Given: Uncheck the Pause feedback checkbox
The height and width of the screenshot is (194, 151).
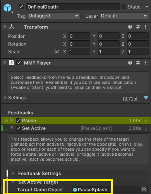Looking at the screenshot, I should pos(18,121).
